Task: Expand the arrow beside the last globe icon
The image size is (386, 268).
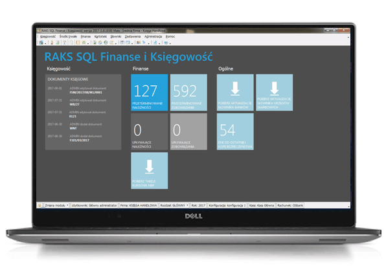Action: (170, 43)
